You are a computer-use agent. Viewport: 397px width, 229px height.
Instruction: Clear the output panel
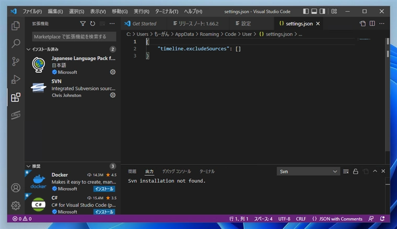(x=346, y=172)
